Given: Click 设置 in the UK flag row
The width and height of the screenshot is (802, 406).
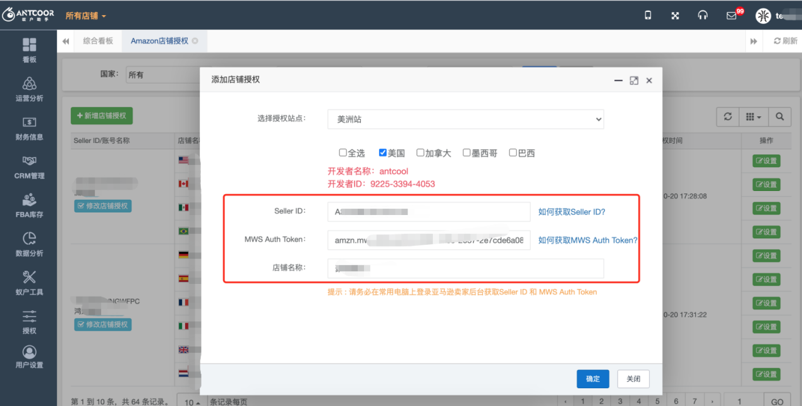Looking at the screenshot, I should 766,351.
